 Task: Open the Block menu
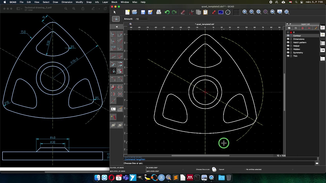tap(114, 2)
